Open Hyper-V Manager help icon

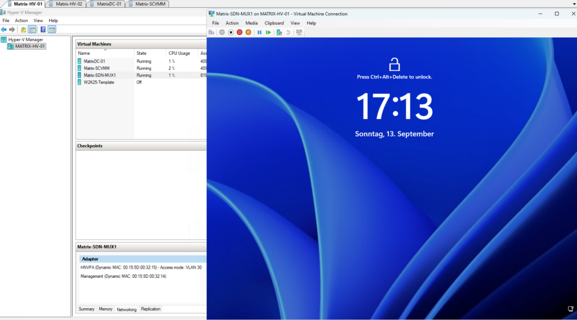click(43, 29)
